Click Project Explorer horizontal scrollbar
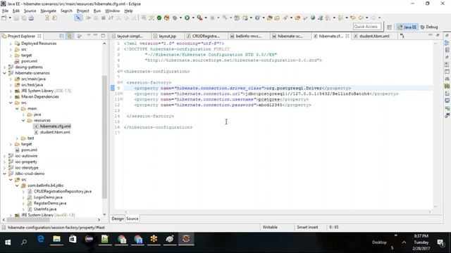This screenshot has width=451, height=253. point(28,220)
